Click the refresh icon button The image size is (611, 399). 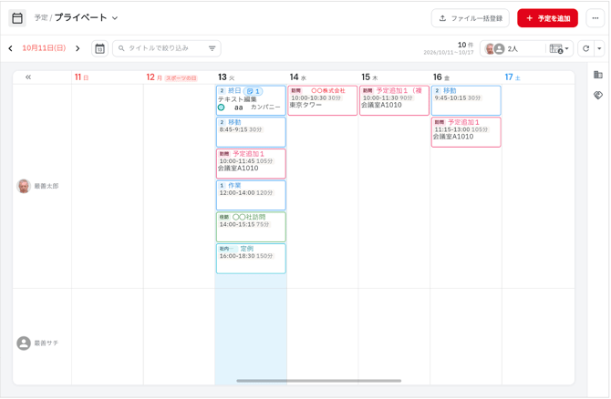[x=585, y=48]
